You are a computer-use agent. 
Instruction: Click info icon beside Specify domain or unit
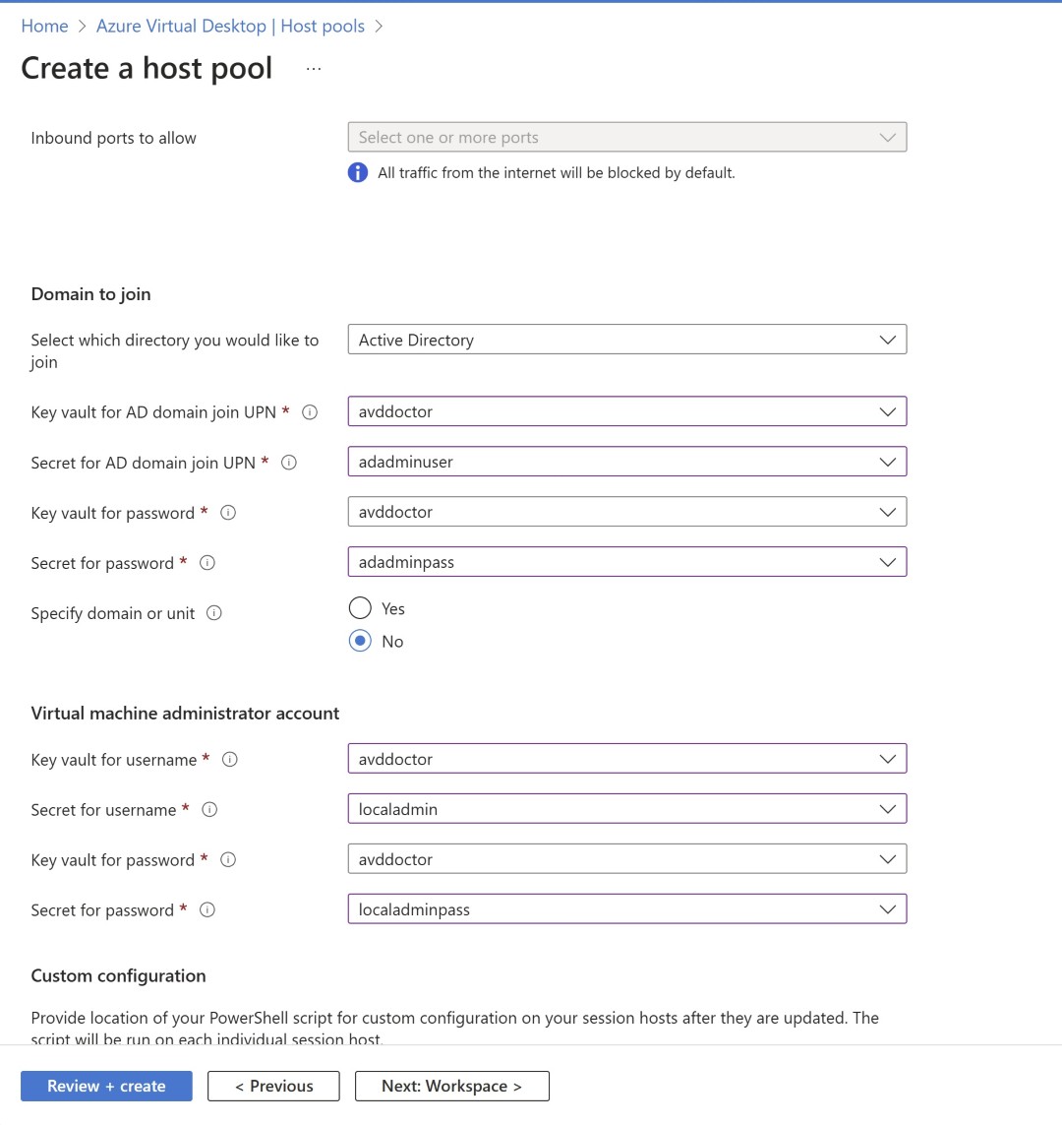click(x=214, y=613)
